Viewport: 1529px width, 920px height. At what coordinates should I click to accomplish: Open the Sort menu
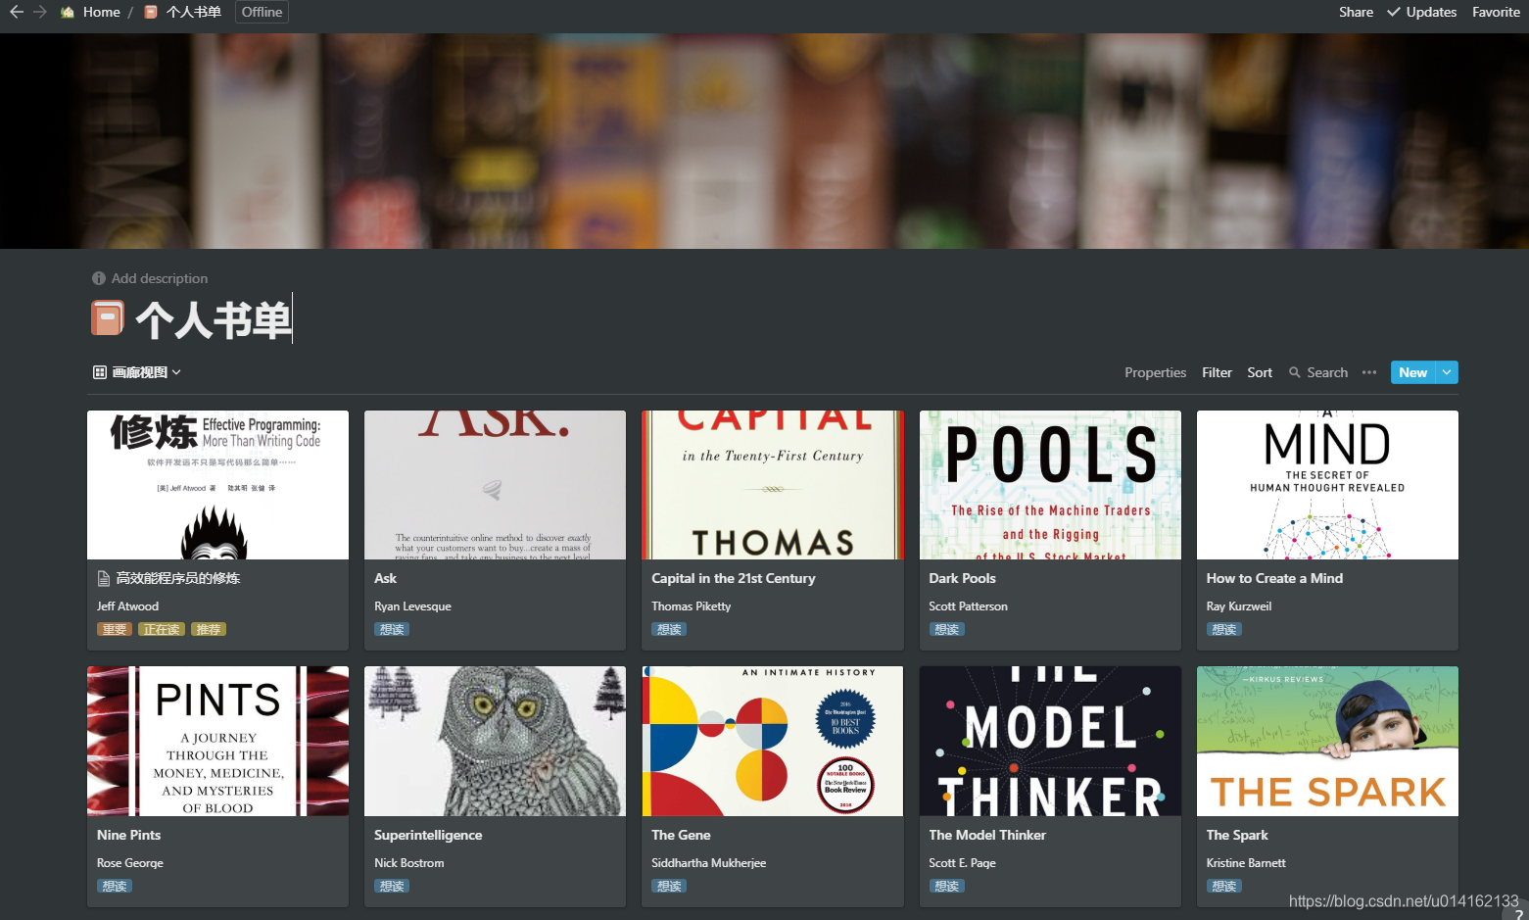tap(1260, 372)
